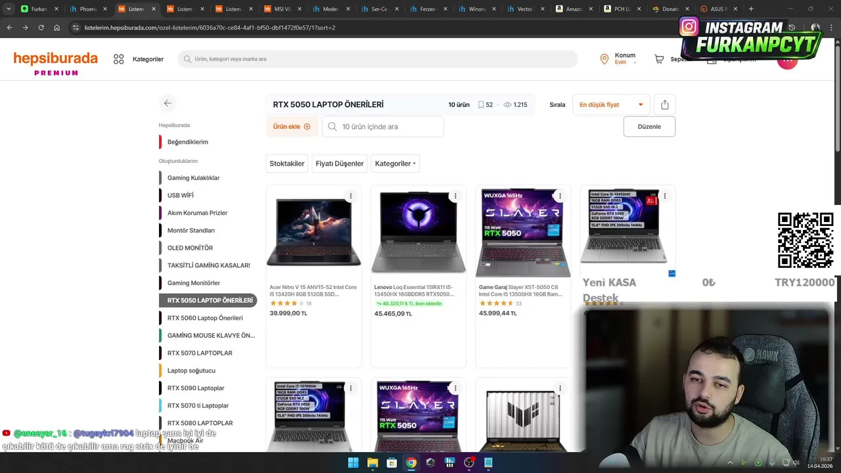Reload the page
The width and height of the screenshot is (841, 473).
click(x=41, y=28)
